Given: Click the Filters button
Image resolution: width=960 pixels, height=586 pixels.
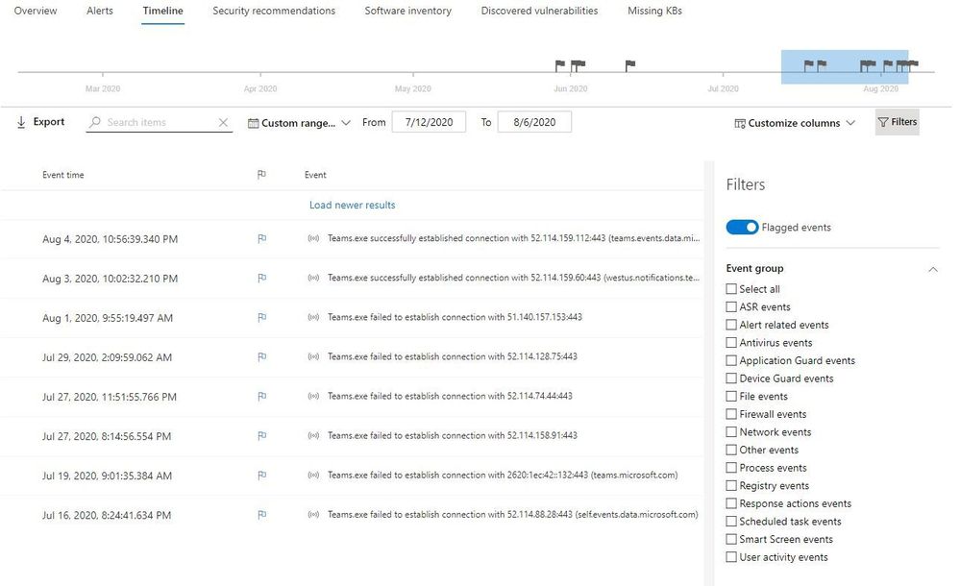Looking at the screenshot, I should click(897, 122).
